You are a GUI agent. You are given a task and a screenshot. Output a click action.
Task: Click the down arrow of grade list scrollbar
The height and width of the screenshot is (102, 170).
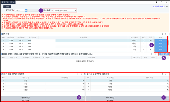168,51
